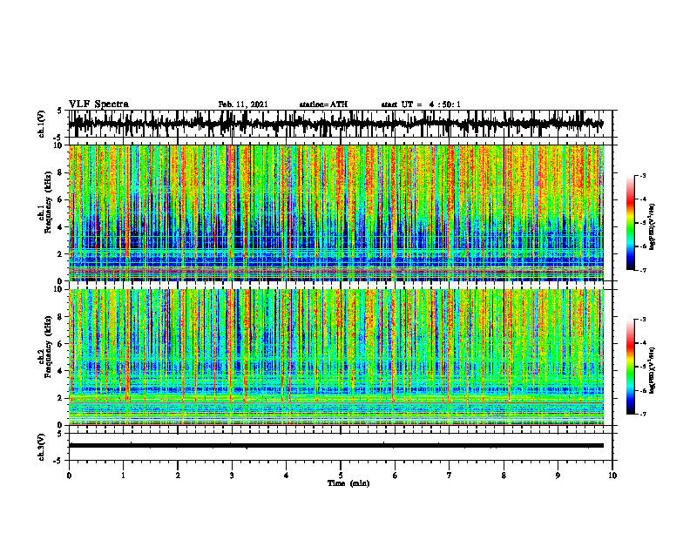Click the upper color scale bar beside ch.1
Image resolution: width=690 pixels, height=533 pixels.
pyautogui.click(x=630, y=222)
